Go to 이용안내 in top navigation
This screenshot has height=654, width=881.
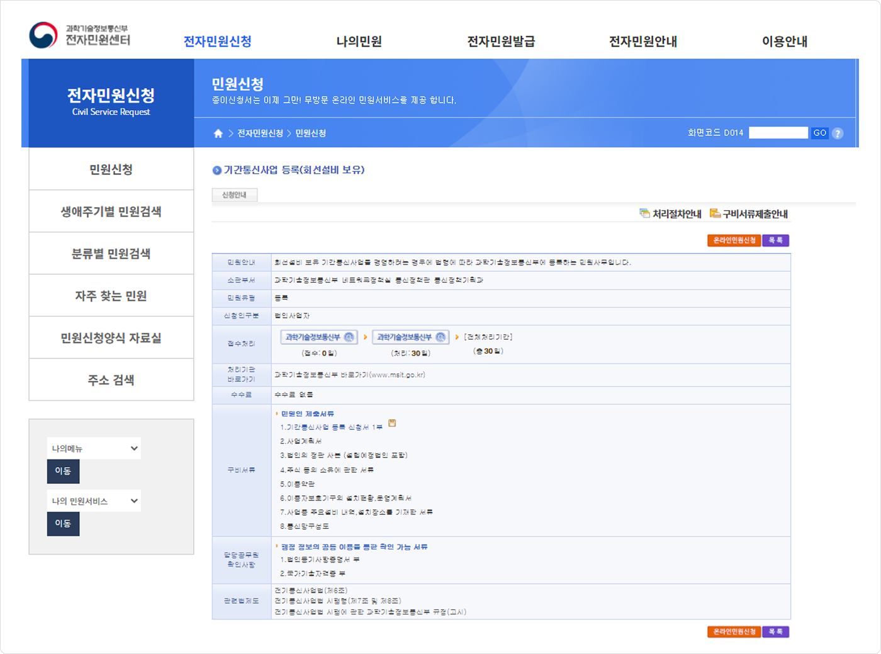[784, 42]
